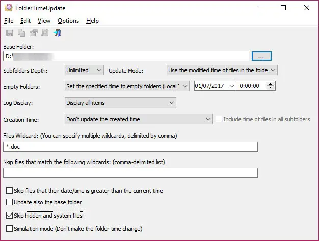Screen dimensions: 319x241
Task: Open the Creation Time dropdown
Action: pos(139,119)
